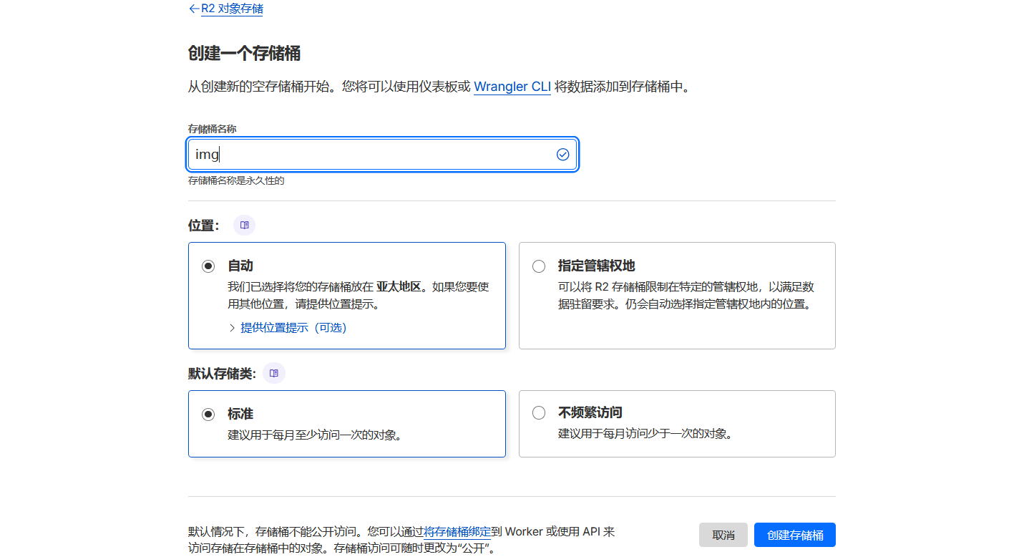Click the green checkmark in the name field
This screenshot has height=557, width=1024.
point(562,154)
